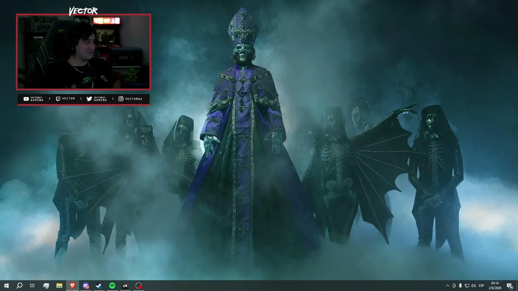Change the ESP input language
Viewport: 518px width, 291px height.
[482, 286]
